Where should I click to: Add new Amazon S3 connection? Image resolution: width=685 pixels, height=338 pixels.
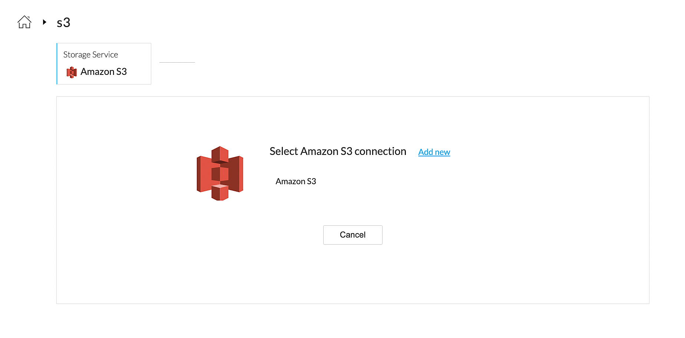(x=434, y=152)
